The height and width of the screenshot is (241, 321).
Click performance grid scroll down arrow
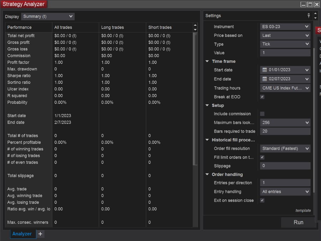[x=195, y=30]
